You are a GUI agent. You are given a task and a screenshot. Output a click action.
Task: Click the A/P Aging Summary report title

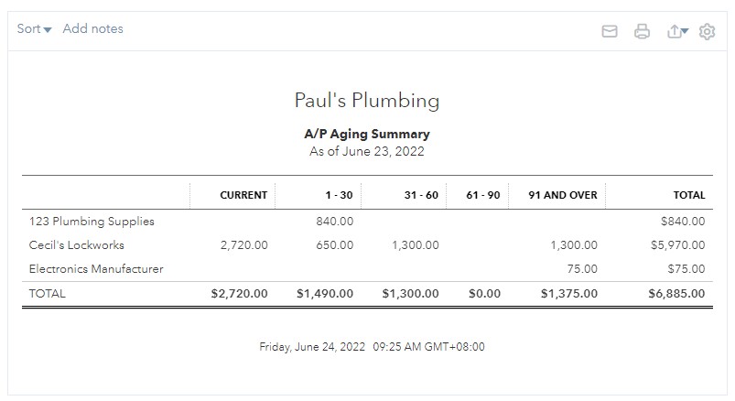coord(367,135)
